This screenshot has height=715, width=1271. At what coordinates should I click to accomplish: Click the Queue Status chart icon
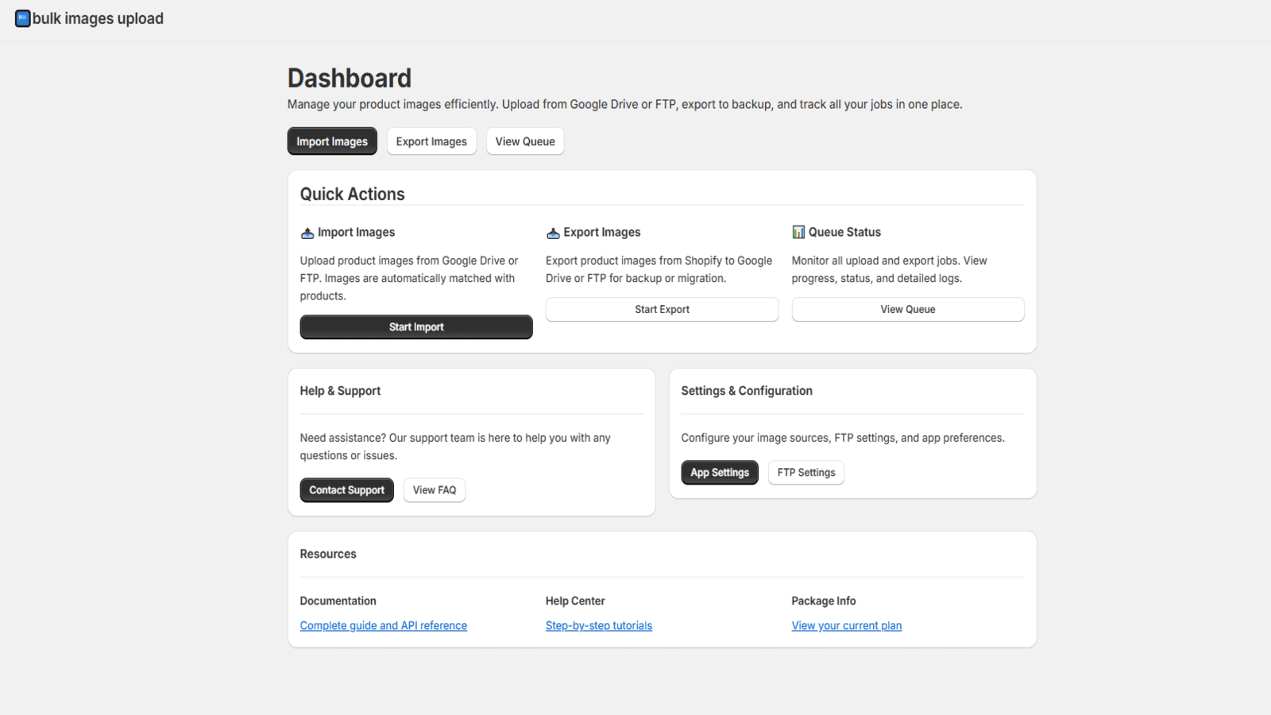798,232
